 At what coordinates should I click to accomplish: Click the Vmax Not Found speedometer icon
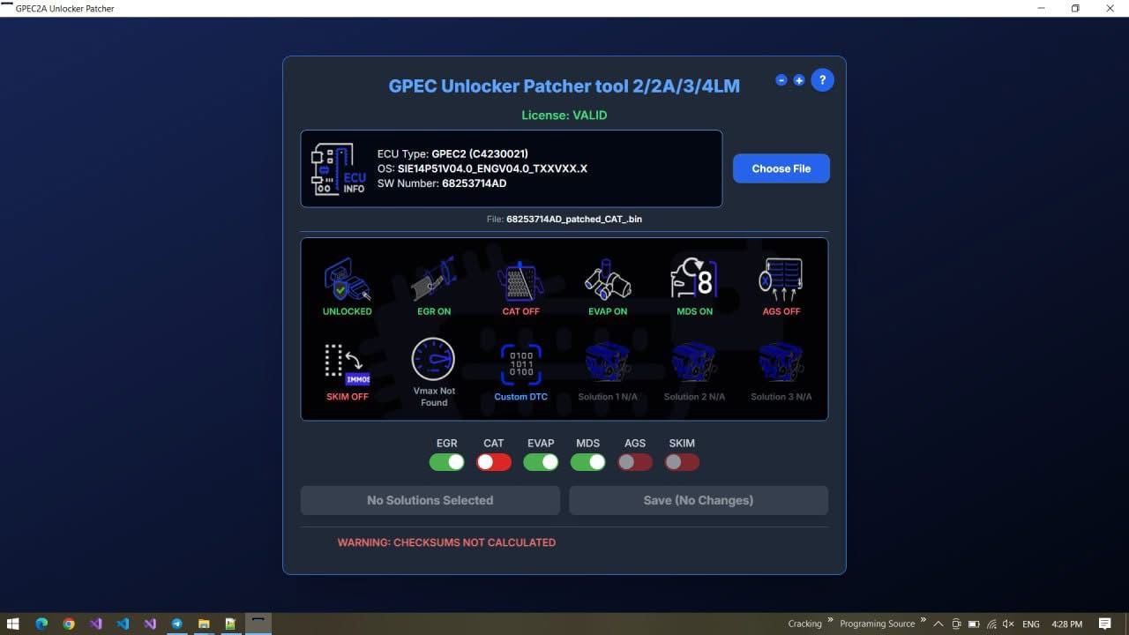tap(433, 360)
